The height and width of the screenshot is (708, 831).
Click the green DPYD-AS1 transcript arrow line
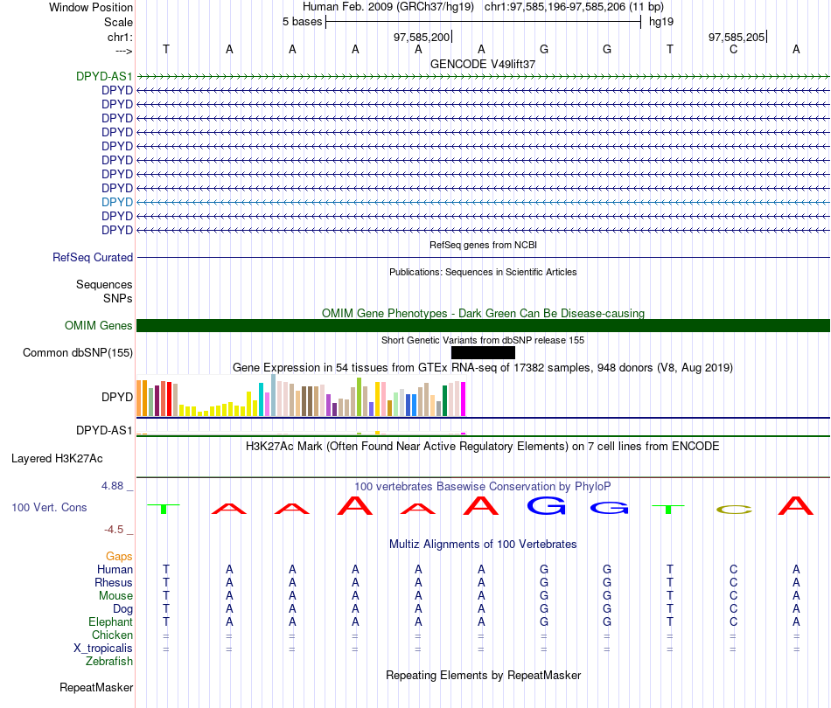click(483, 77)
